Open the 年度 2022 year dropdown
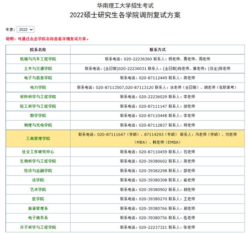This screenshot has width=248, height=234. [26, 29]
